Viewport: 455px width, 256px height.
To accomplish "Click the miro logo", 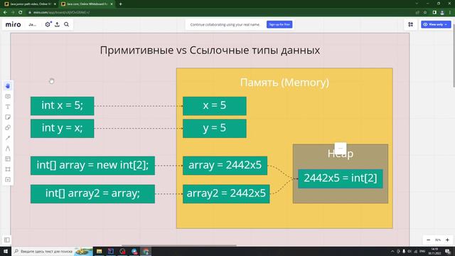I will 13,25.
